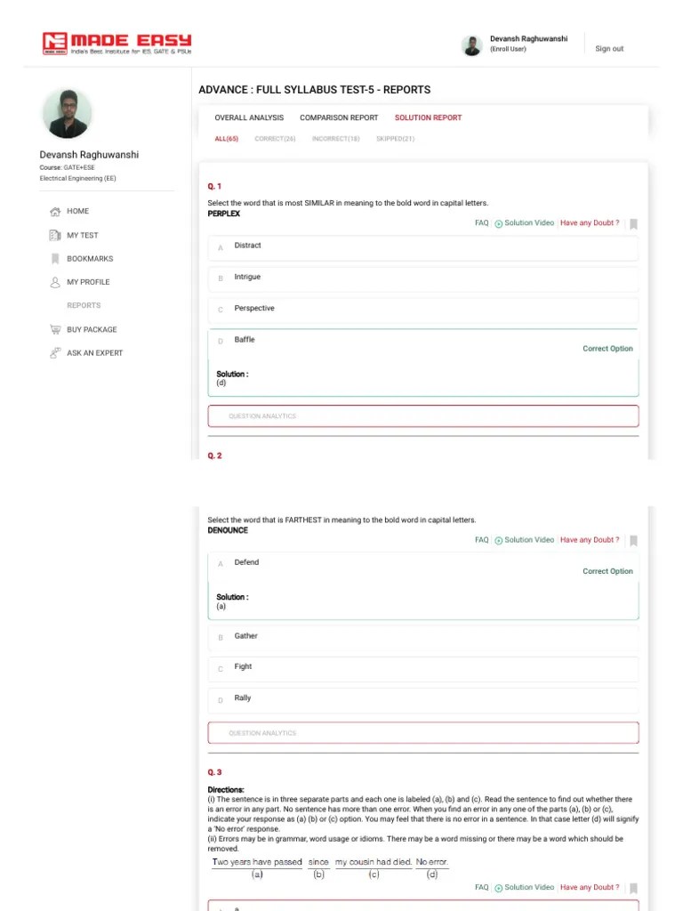The height and width of the screenshot is (911, 683).
Task: Expand Question Analytics under DENOUNCE question
Action: point(422,733)
